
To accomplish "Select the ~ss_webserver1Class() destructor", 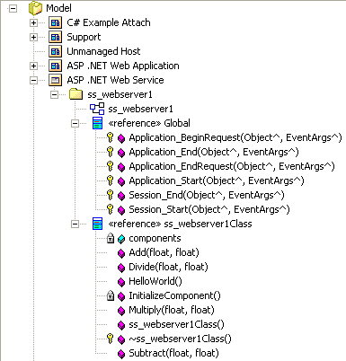I will 180,339.
